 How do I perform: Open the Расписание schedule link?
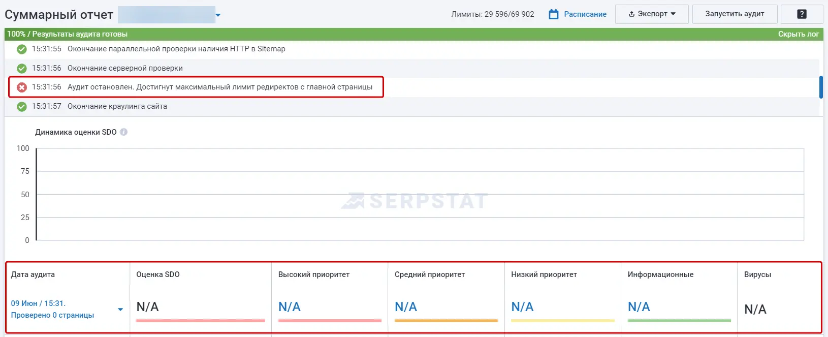(585, 14)
